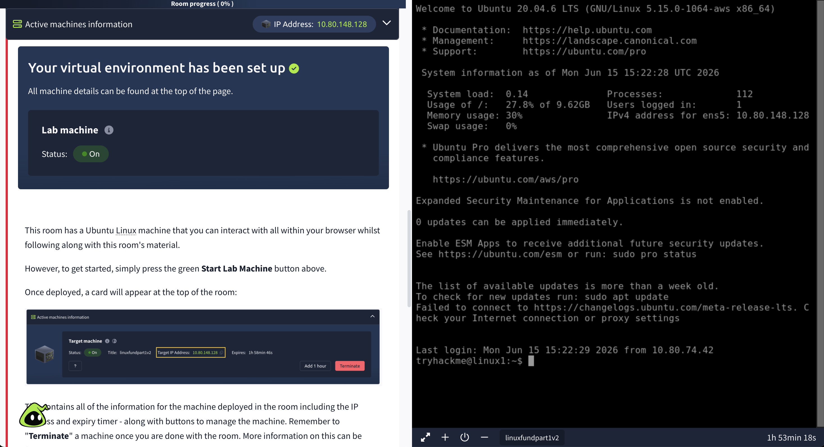
Task: Click the green On status badge
Action: tap(91, 154)
